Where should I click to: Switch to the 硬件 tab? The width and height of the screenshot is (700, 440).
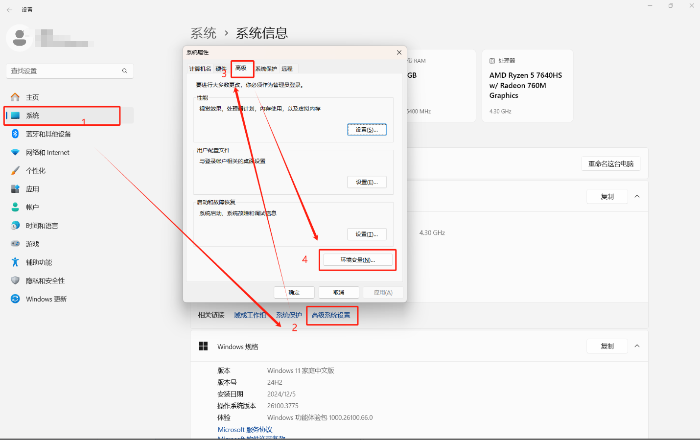(221, 69)
